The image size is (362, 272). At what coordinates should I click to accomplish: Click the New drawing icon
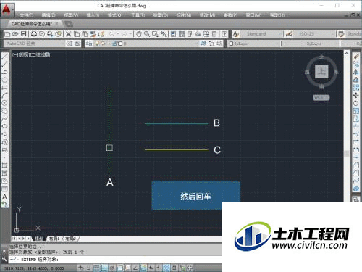7,34
